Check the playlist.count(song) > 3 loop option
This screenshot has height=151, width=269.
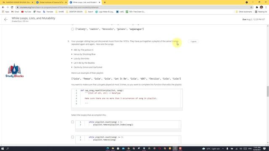click(73, 122)
